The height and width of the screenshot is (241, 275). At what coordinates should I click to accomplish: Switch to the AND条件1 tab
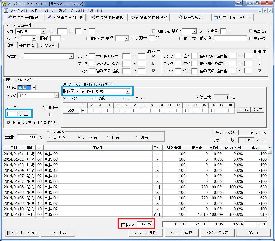[x=84, y=84]
